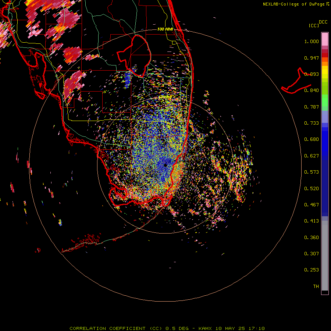Select the 0.680 scale value

pos(312,139)
